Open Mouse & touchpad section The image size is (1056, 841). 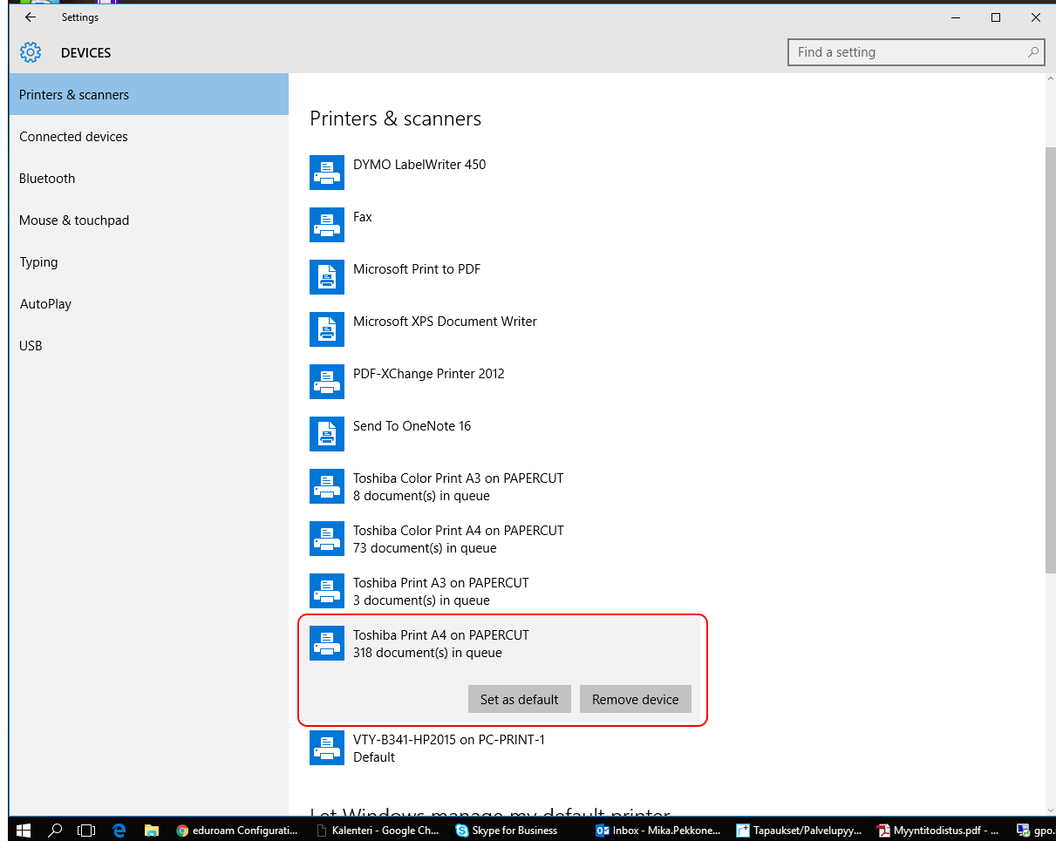[149, 220]
